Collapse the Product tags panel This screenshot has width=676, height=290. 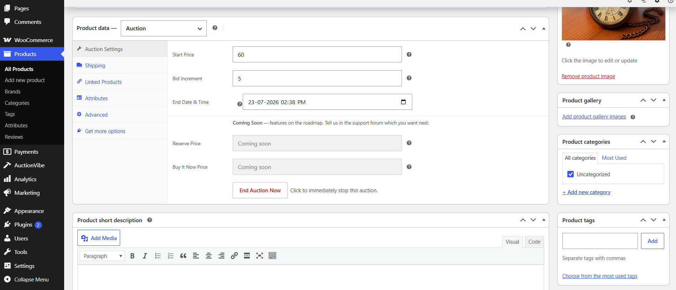pyautogui.click(x=664, y=220)
